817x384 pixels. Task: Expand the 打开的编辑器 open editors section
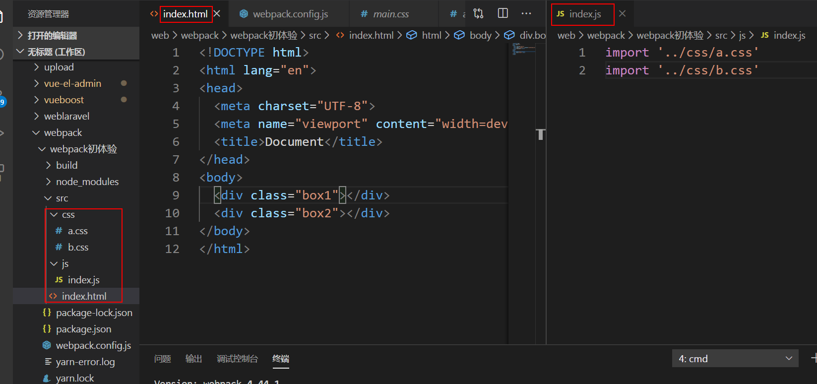click(52, 35)
